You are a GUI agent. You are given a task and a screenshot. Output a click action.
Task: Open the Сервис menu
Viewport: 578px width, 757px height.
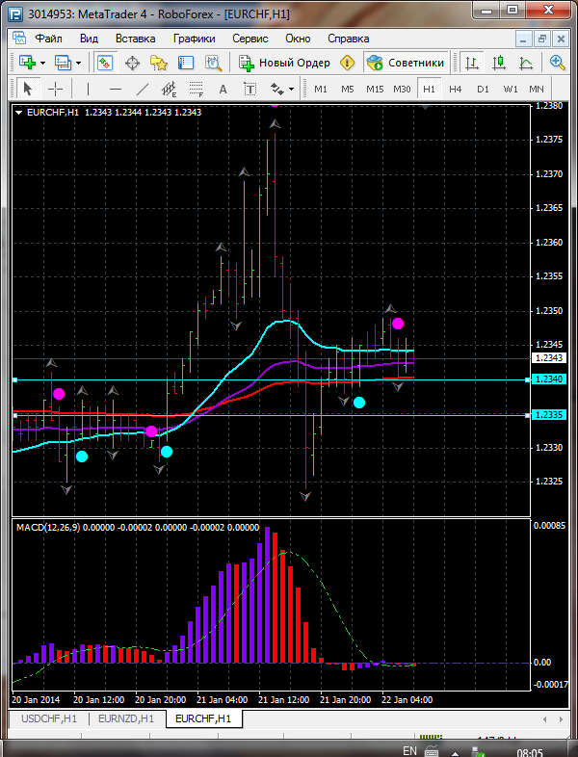pyautogui.click(x=250, y=39)
